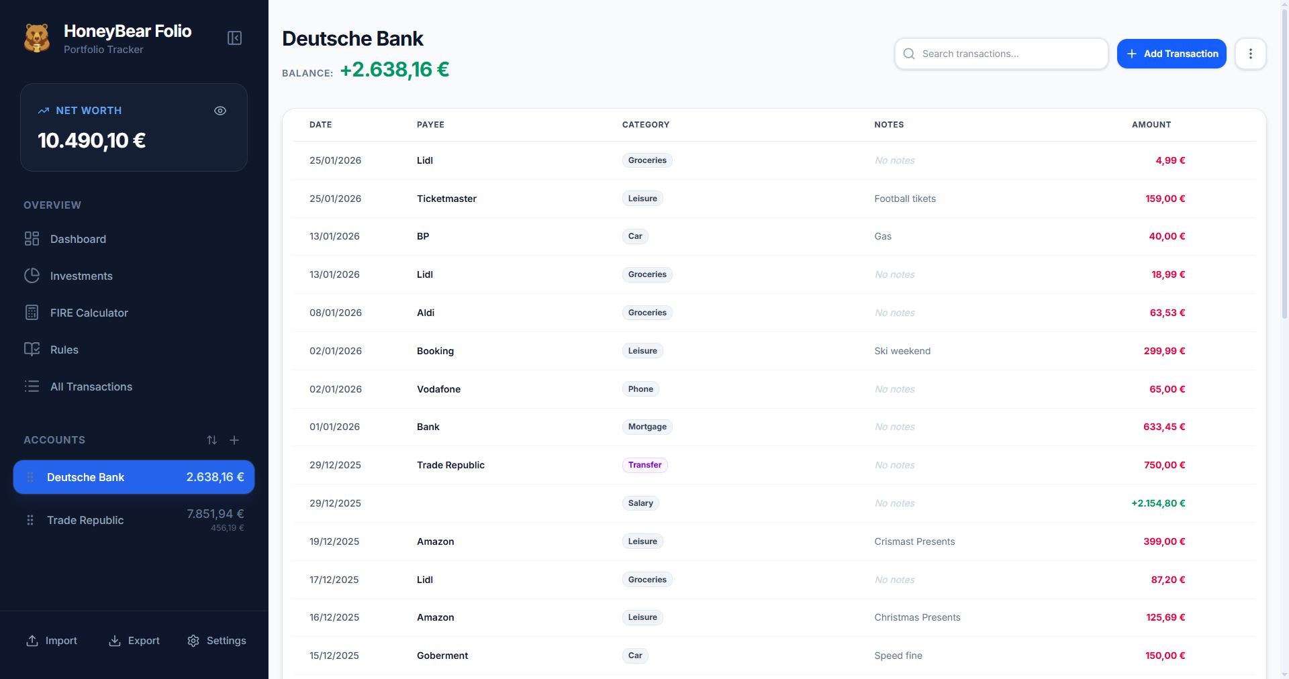Open the Dashboard page
The image size is (1289, 679).
pos(78,239)
